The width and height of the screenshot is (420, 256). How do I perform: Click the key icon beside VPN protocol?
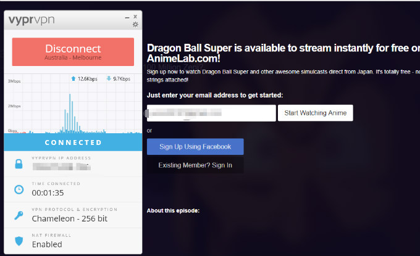pos(19,215)
